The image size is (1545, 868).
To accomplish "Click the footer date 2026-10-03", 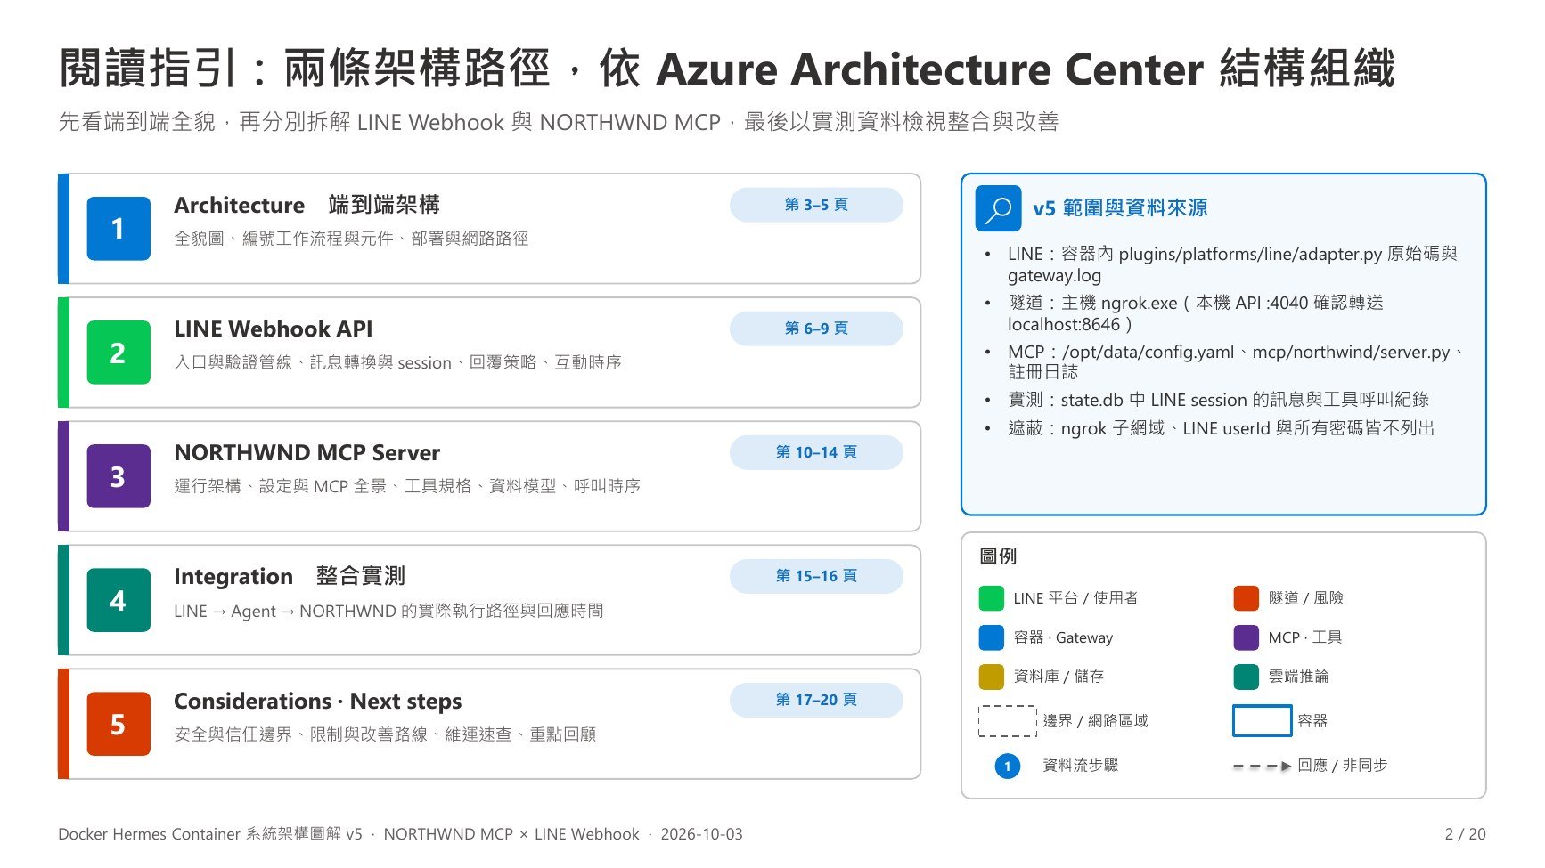I will tap(701, 834).
